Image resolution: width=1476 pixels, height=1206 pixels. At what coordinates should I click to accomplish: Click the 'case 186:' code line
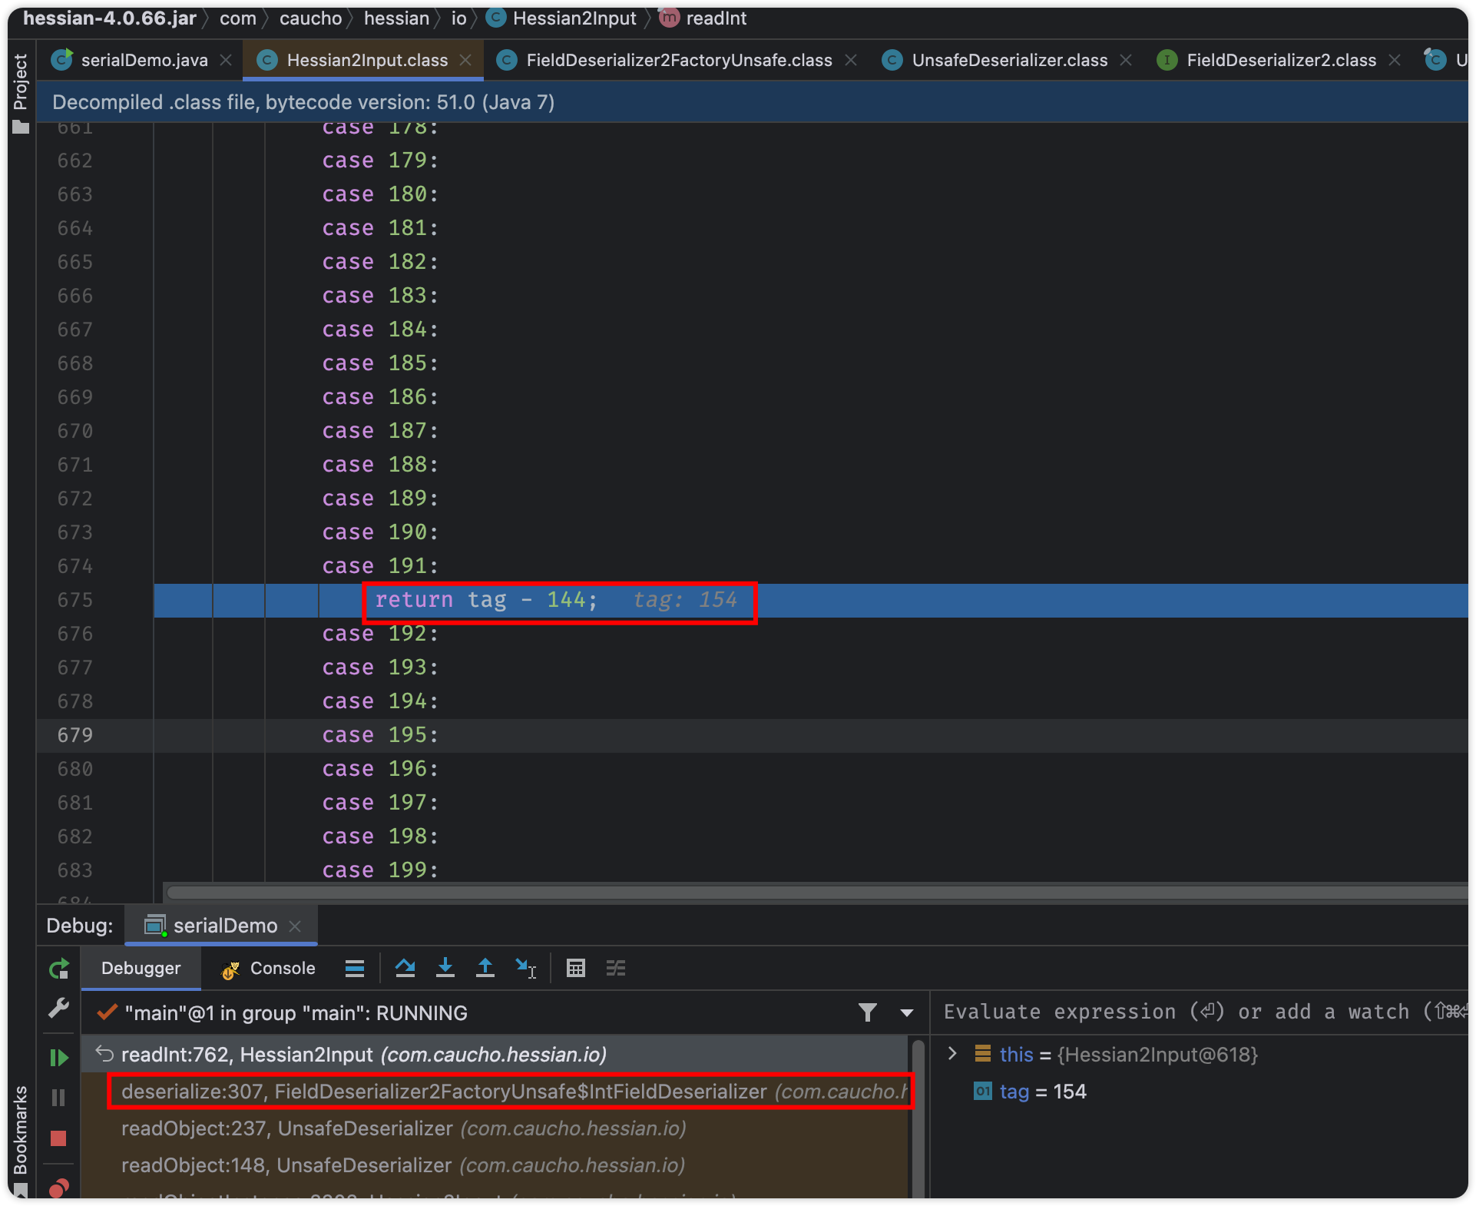[x=379, y=397]
